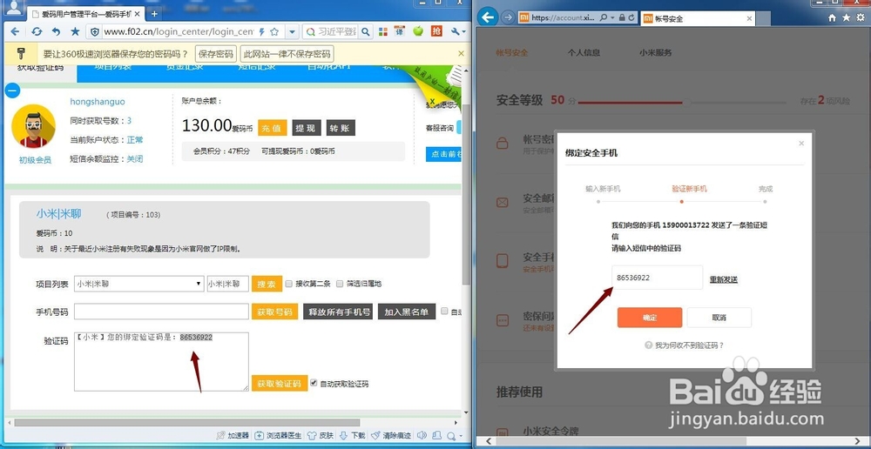The image size is (871, 449).
Task: Click the 加入黑名单 button
Action: 406,312
